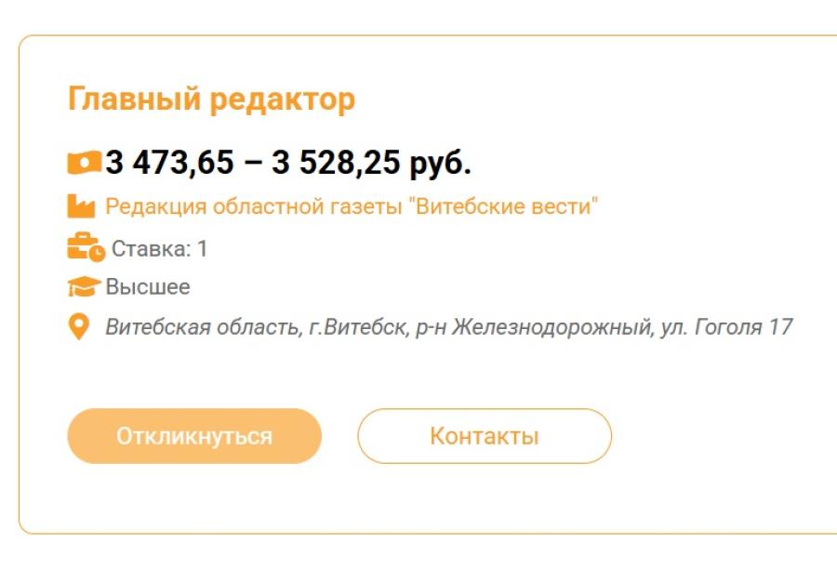837x568 pixels.
Task: Click the factory icon beside the employer name
Action: click(x=82, y=206)
